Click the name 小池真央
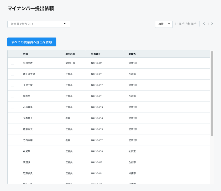Viewport: 221px width, 191px height. click(x=28, y=107)
